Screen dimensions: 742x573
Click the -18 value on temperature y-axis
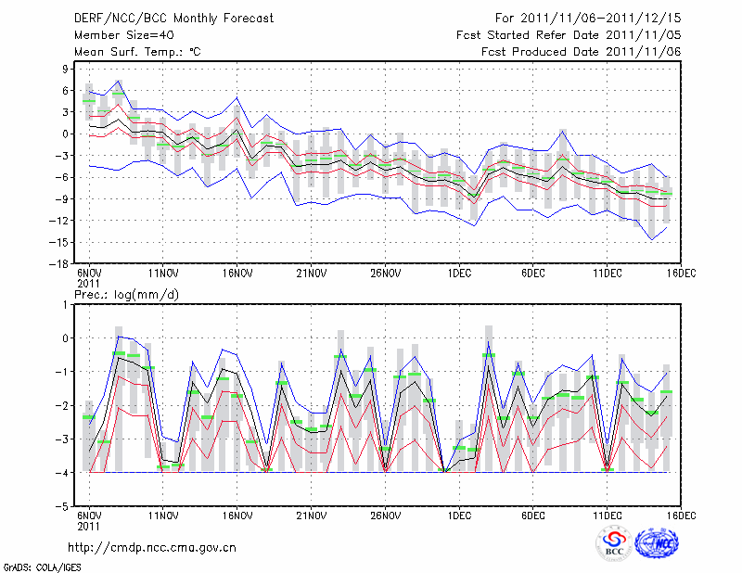[63, 263]
